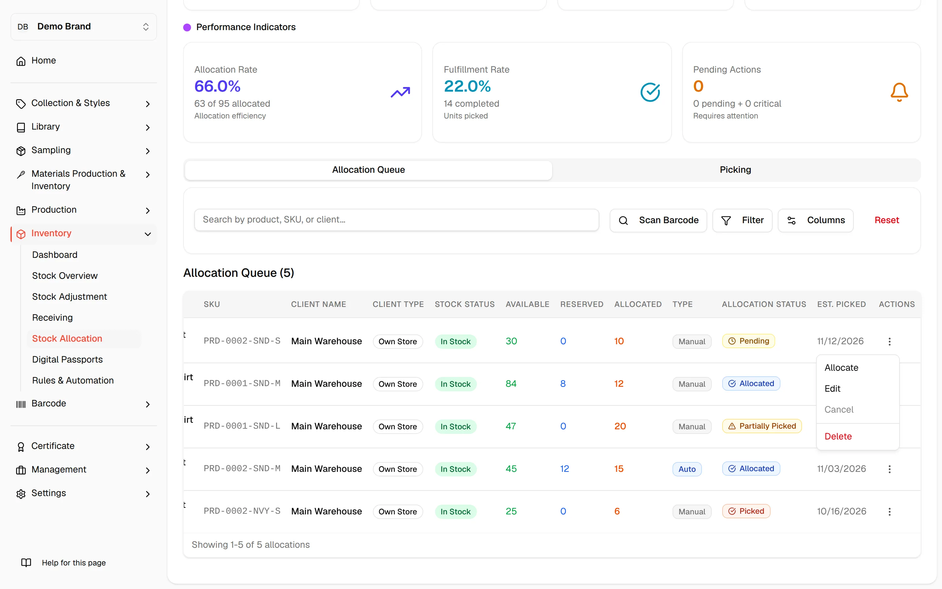This screenshot has height=589, width=942.
Task: Expand the Barcode section chevron
Action: point(148,404)
